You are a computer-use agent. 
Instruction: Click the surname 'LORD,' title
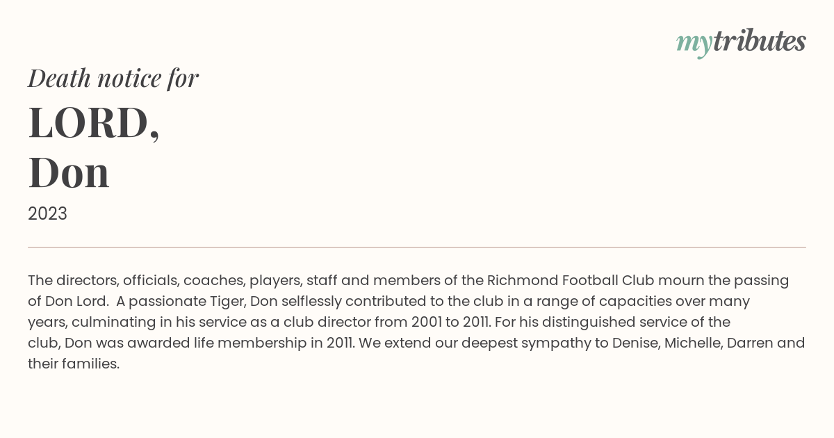(x=94, y=123)
